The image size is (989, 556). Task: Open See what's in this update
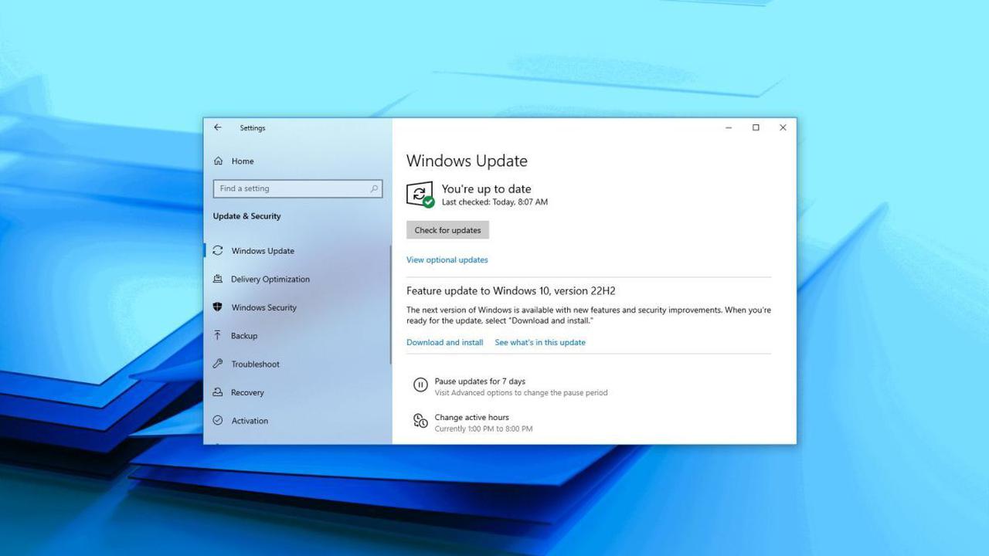coord(540,343)
